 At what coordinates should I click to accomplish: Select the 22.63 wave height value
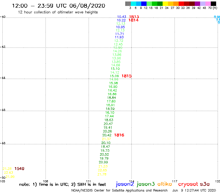pyautogui.click(x=8, y=173)
